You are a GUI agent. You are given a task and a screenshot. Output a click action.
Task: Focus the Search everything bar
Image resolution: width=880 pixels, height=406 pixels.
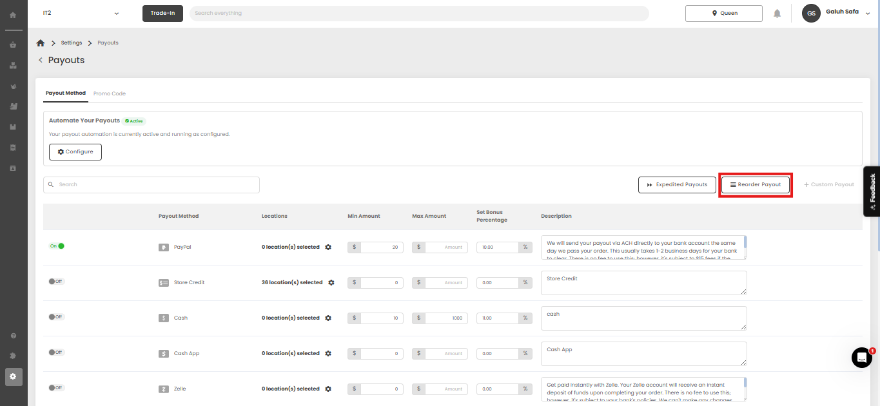pyautogui.click(x=419, y=14)
